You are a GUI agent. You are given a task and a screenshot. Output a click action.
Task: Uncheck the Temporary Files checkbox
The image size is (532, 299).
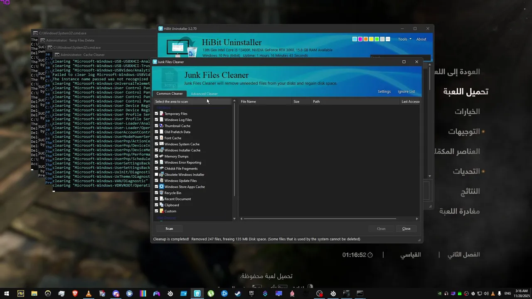(156, 113)
